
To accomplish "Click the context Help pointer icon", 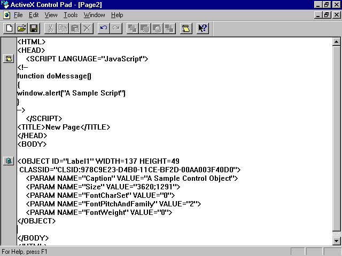I will (203, 28).
